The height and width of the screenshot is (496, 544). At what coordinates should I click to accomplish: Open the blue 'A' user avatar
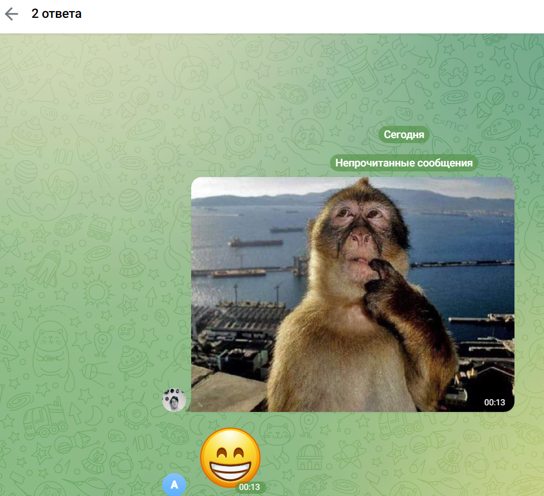[174, 484]
